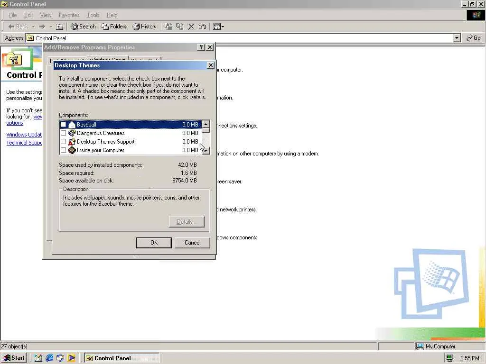The height and width of the screenshot is (364, 486).
Task: Click the Delete toolbar icon
Action: [191, 27]
